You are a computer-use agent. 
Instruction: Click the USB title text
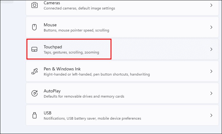47,113
